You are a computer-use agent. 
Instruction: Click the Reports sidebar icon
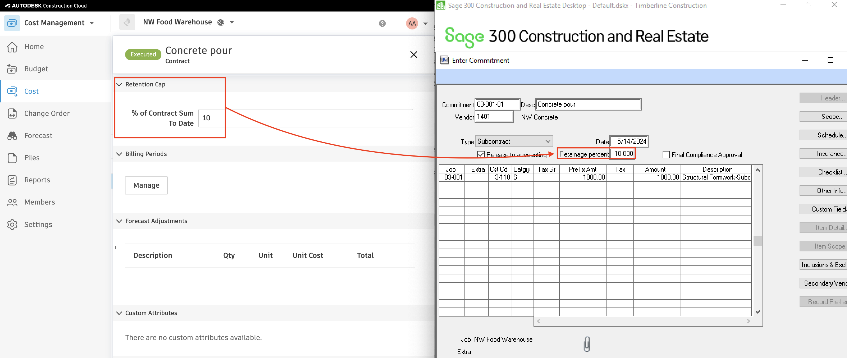tap(12, 180)
